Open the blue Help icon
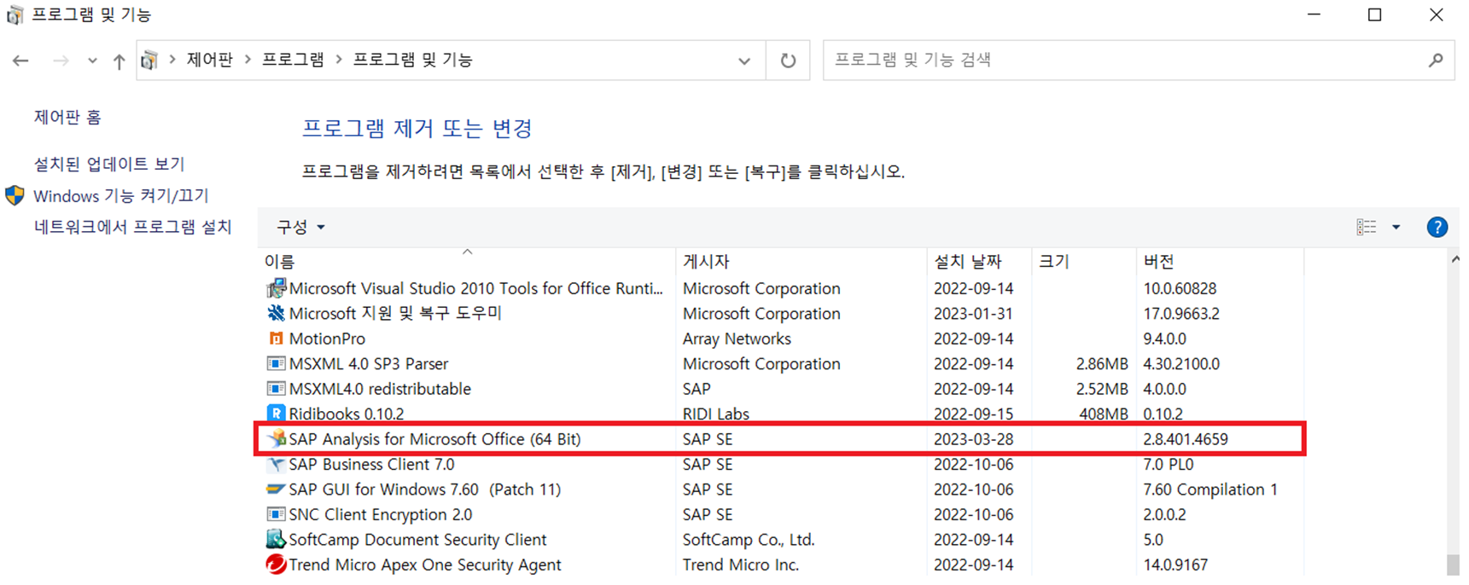 coord(1437,227)
